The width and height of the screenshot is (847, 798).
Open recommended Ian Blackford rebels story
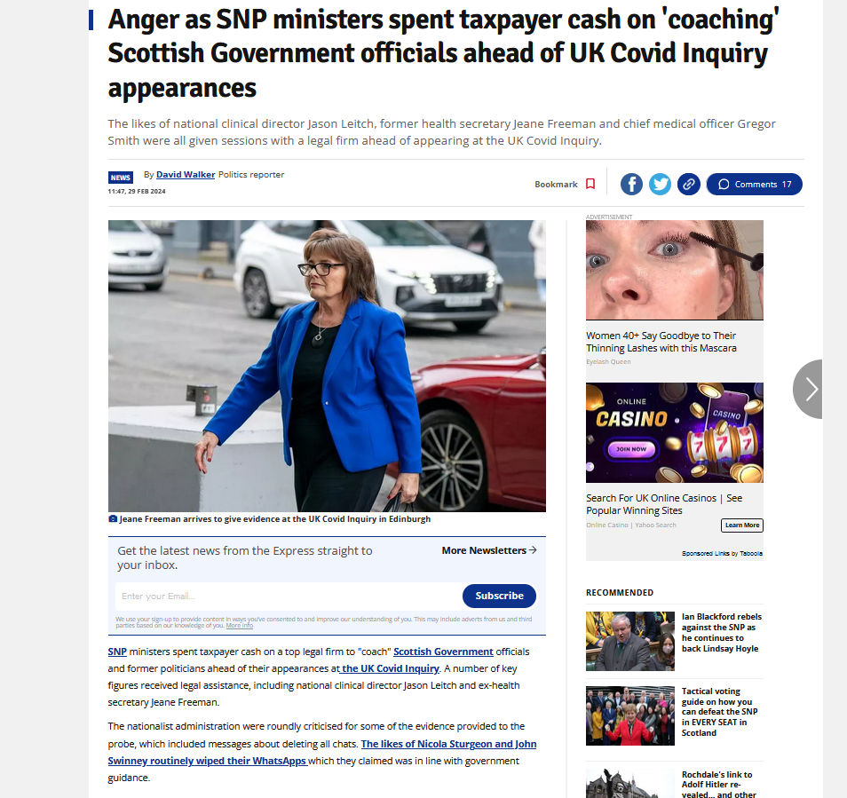pos(721,632)
